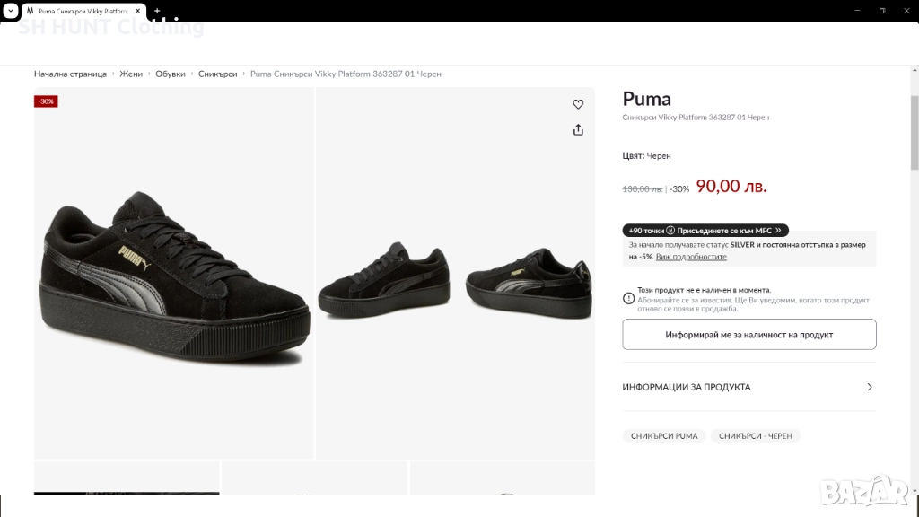
Task: Go to Начална страница breadcrumb
Action: (70, 74)
